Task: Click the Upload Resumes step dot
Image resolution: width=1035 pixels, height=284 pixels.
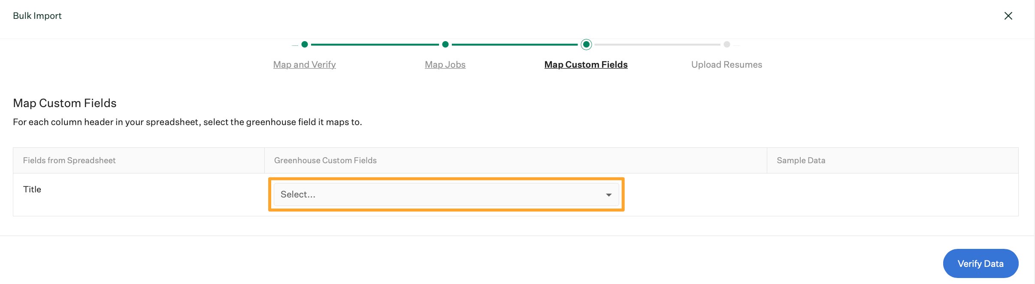Action: pos(727,44)
